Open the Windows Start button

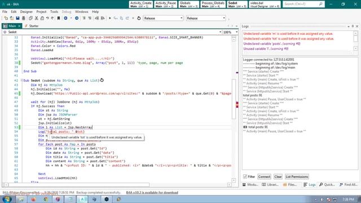tap(6, 199)
